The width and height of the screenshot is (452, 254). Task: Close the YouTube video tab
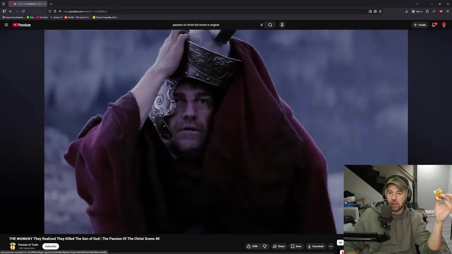pyautogui.click(x=44, y=4)
